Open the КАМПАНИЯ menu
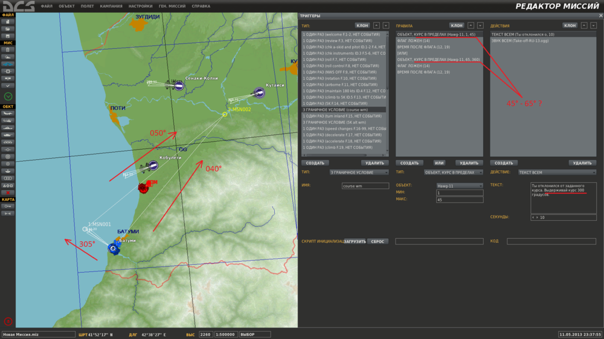 (111, 6)
